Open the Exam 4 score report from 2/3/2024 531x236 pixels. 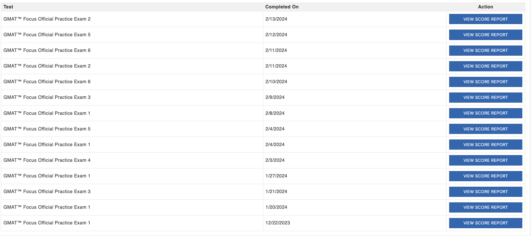[485, 160]
